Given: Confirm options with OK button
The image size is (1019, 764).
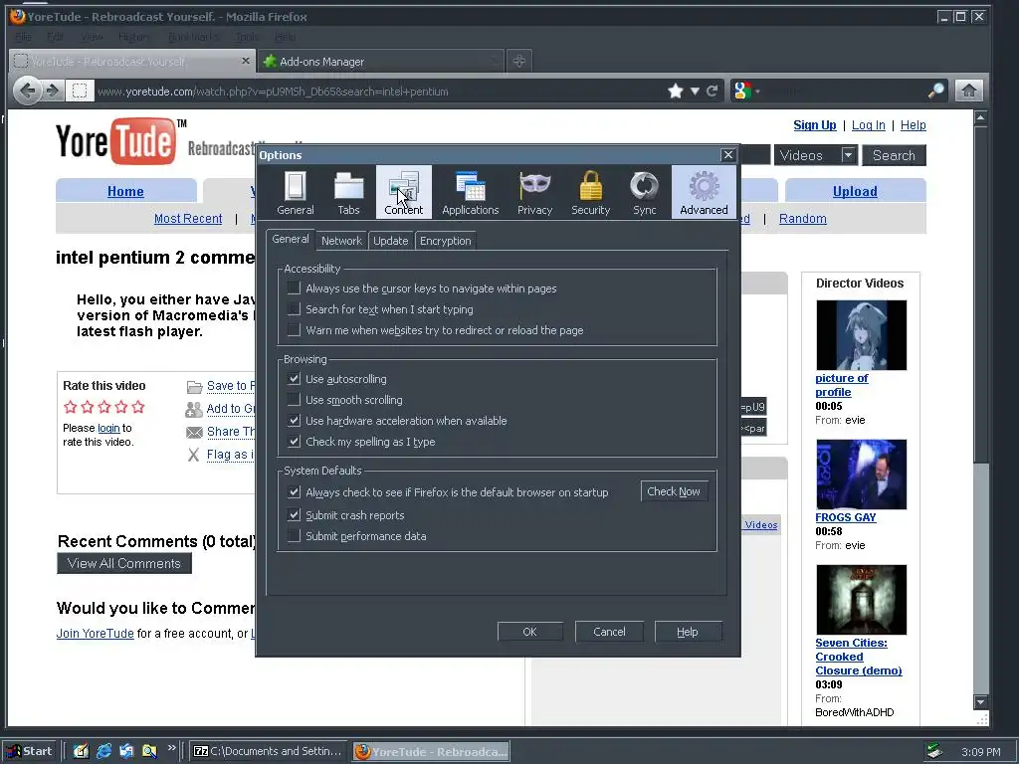Looking at the screenshot, I should point(530,632).
